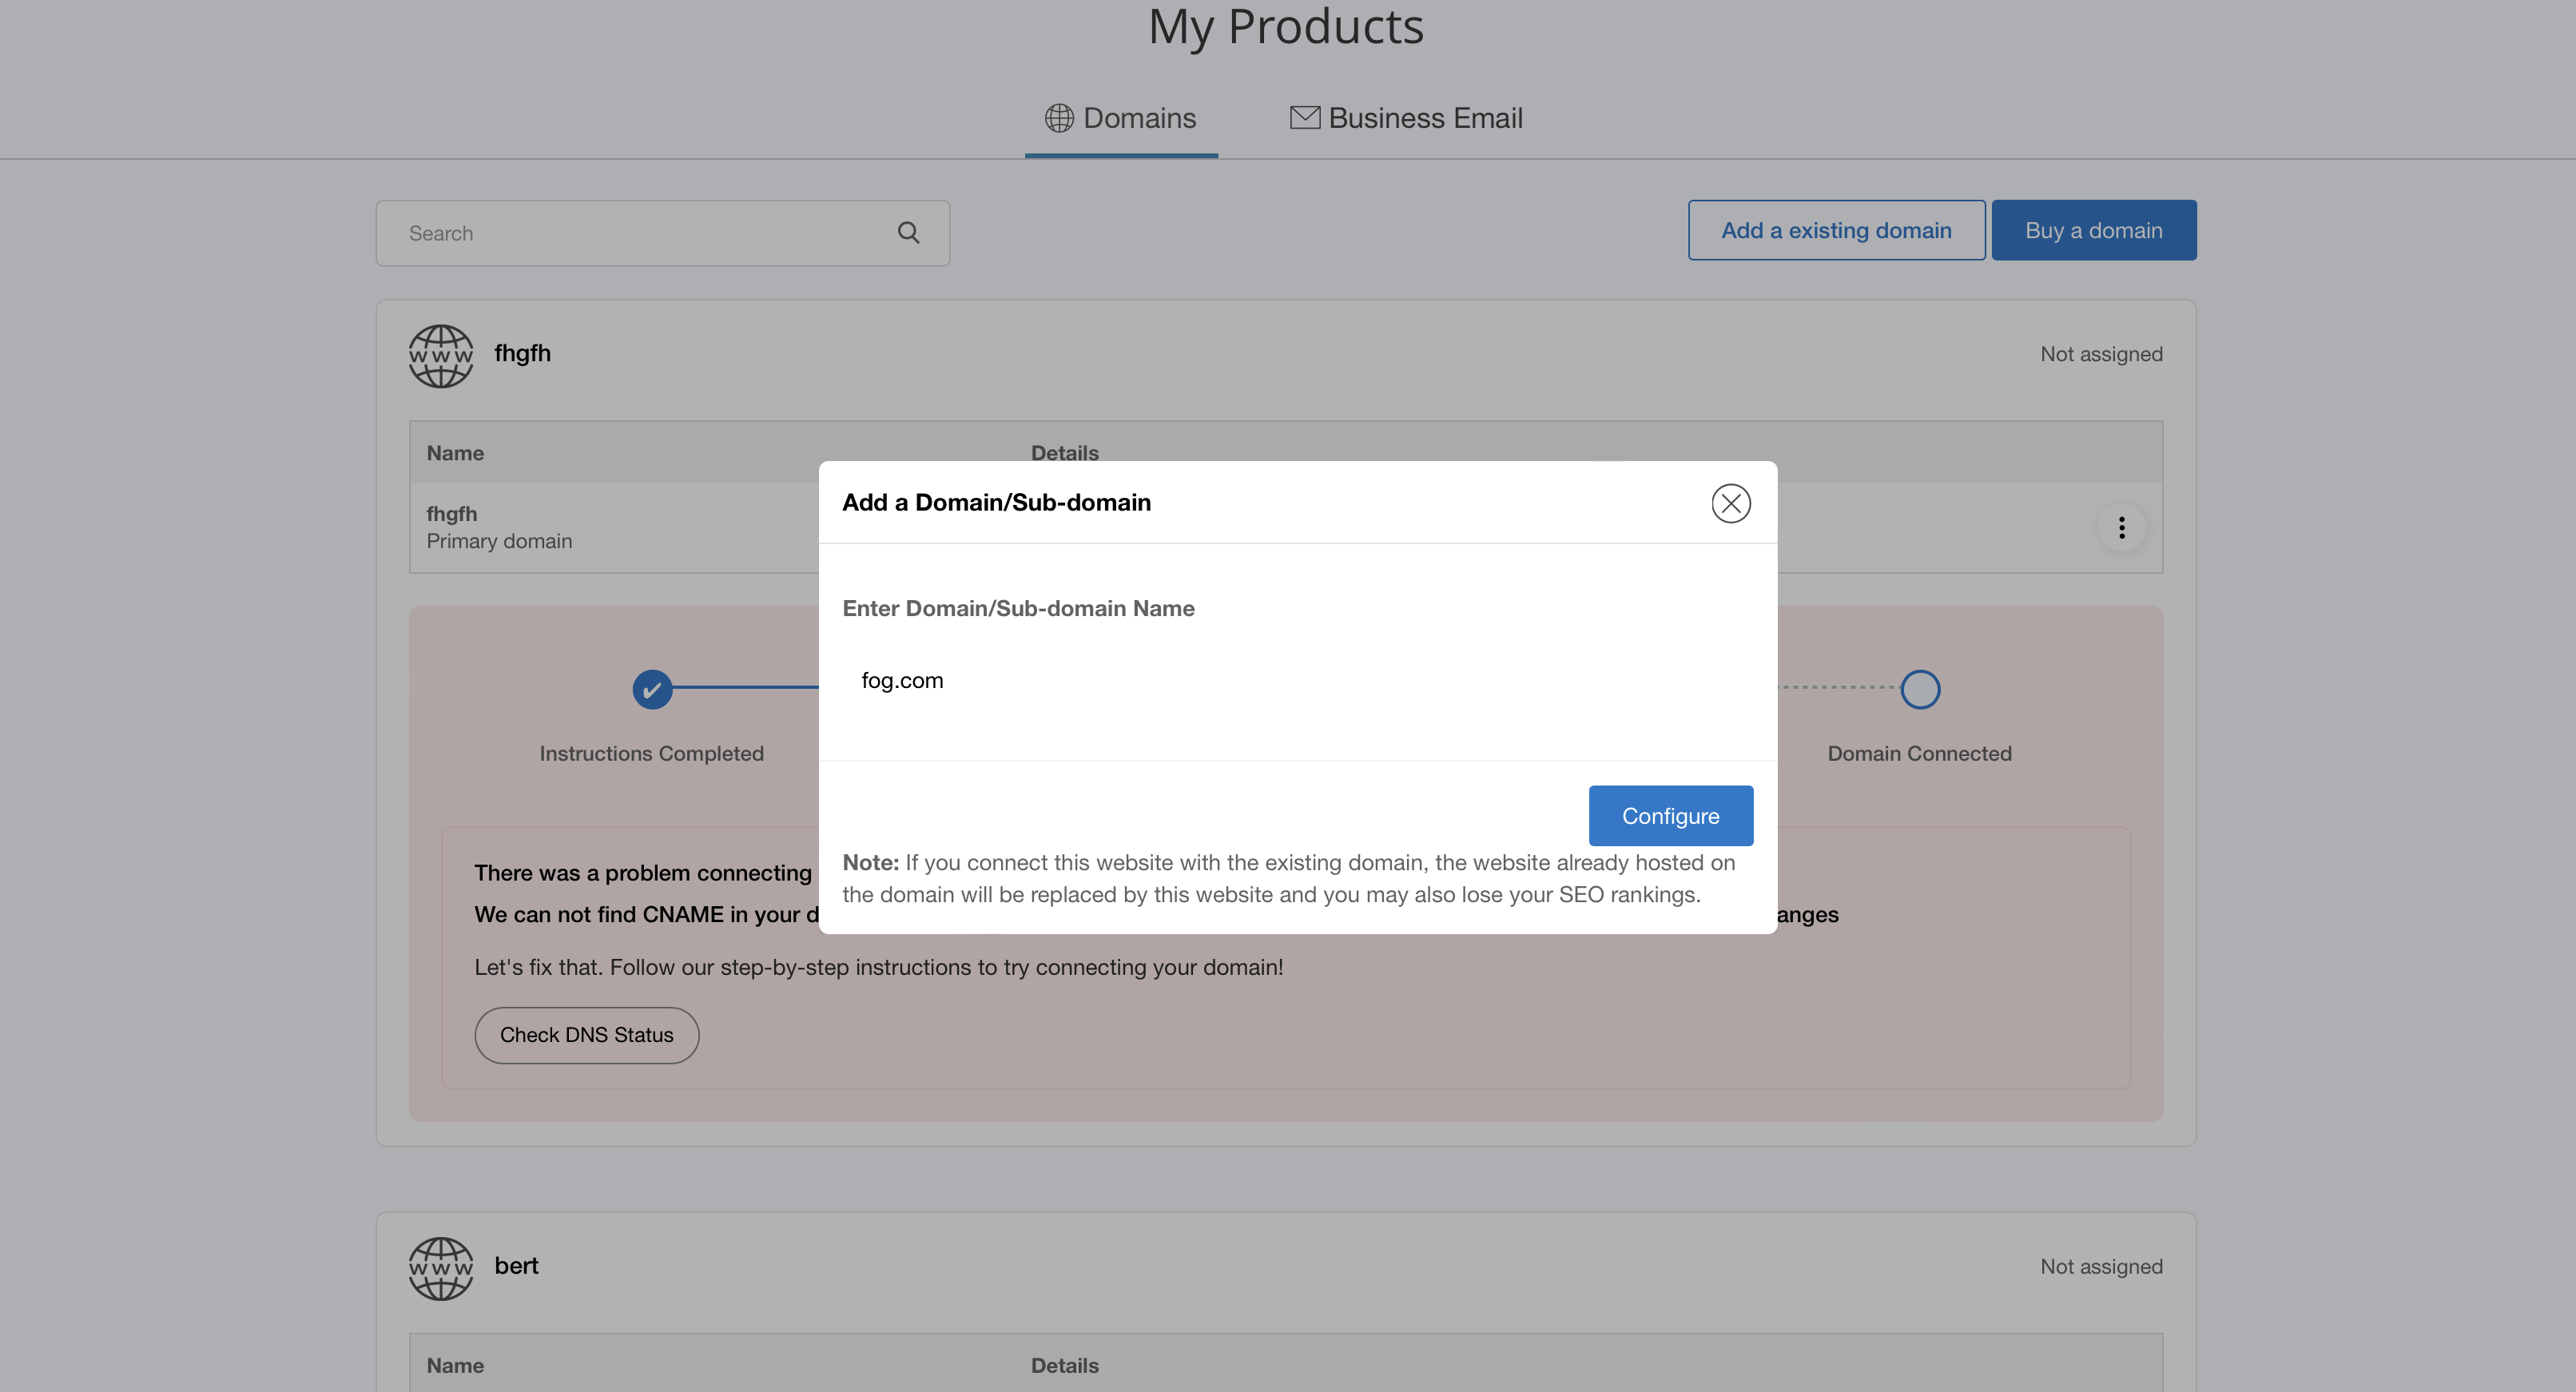
Task: Click Add a existing domain button
Action: tap(1836, 230)
